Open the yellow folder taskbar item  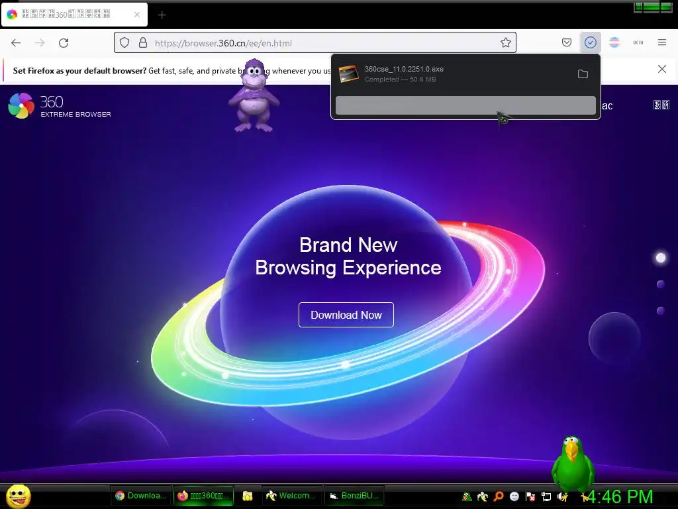pos(248,496)
